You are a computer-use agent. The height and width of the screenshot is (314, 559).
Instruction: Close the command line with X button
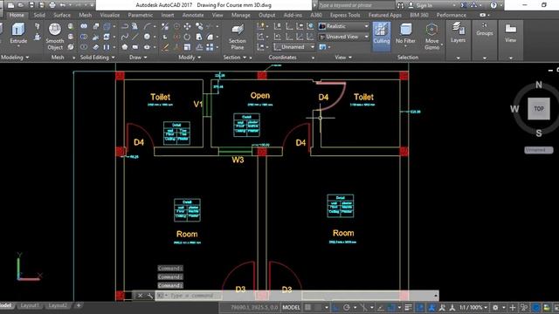coord(140,296)
